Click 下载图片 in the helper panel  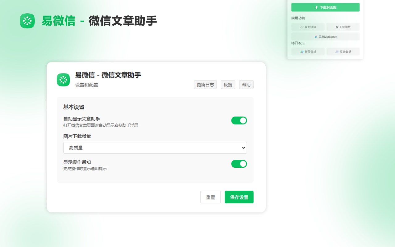[343, 27]
